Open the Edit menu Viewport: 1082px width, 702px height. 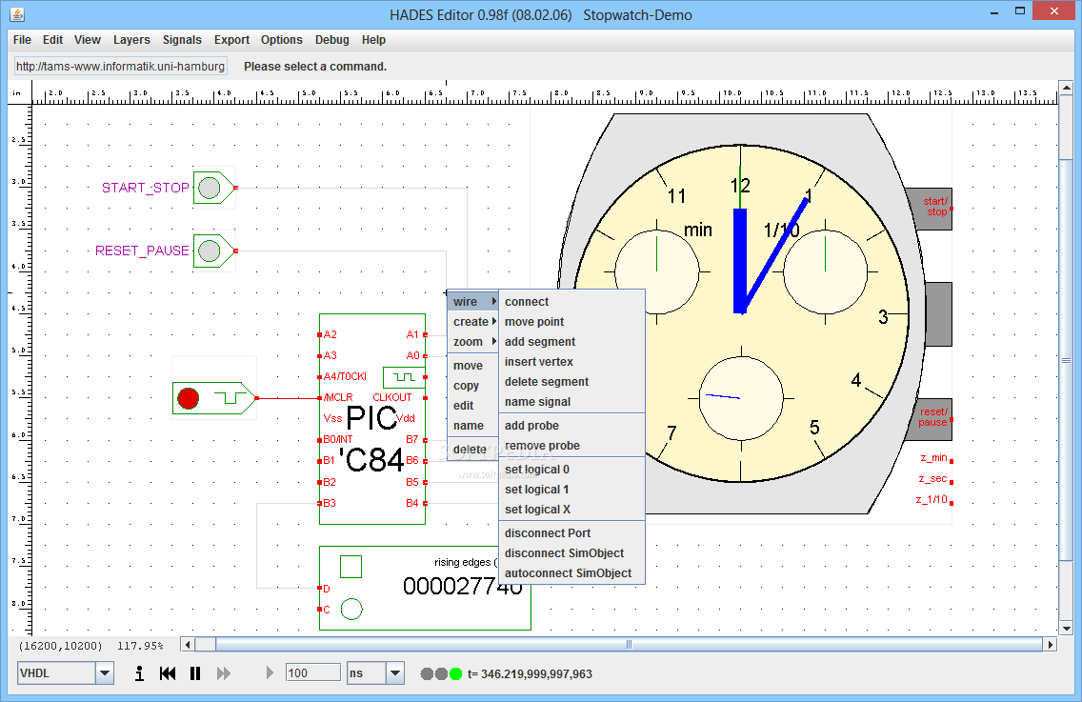52,40
